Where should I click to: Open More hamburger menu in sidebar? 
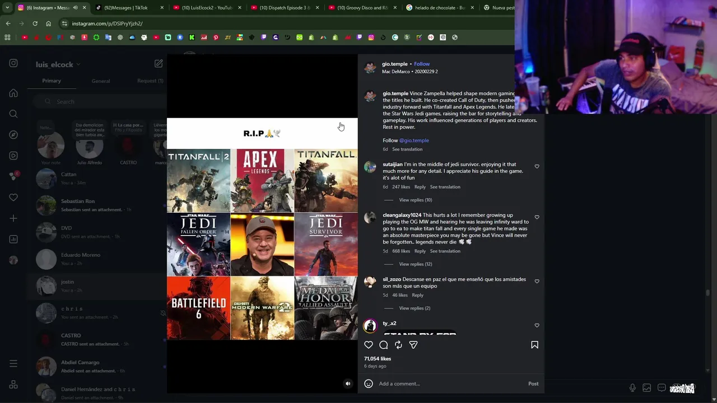pos(13,364)
